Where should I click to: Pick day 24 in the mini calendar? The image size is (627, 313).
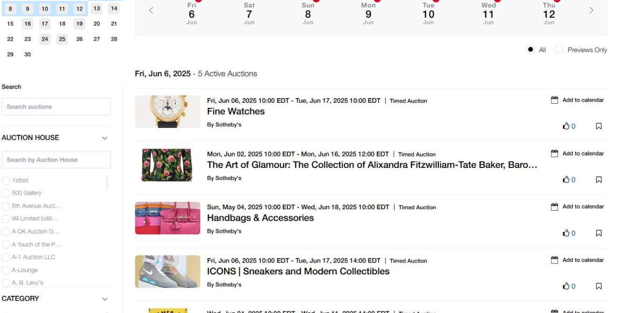[x=45, y=39]
